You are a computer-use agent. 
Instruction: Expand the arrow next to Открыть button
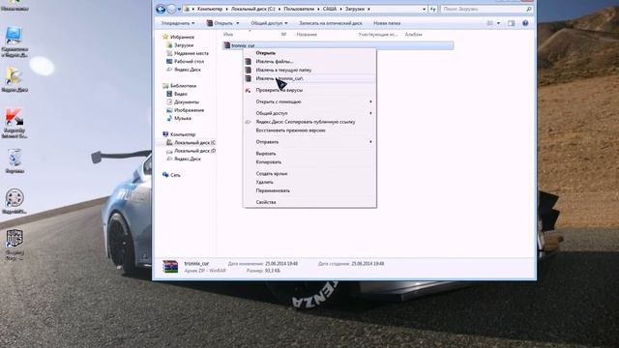[238, 23]
